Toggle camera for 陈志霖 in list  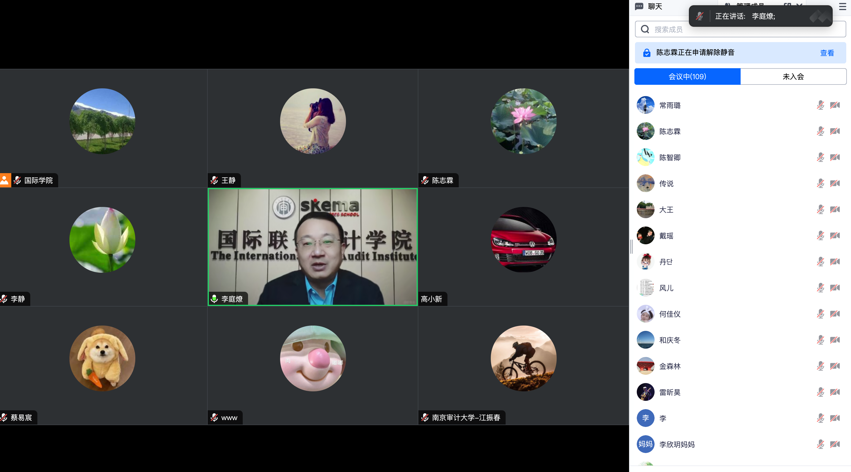coord(835,131)
